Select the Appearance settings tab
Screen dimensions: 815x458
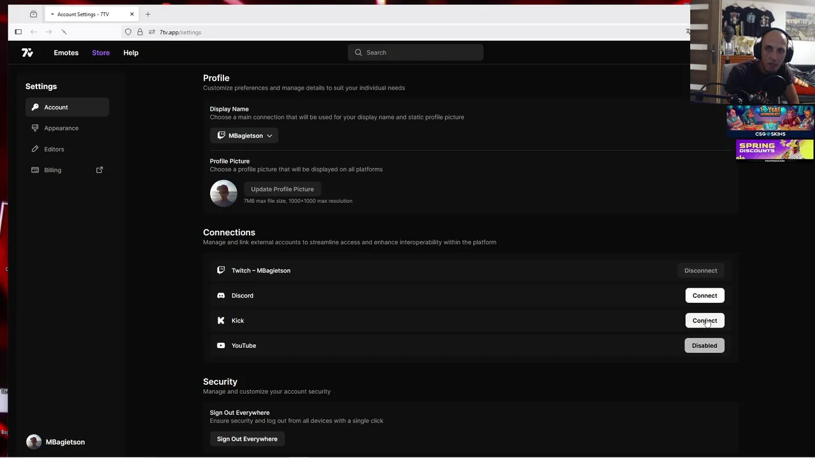pyautogui.click(x=67, y=128)
